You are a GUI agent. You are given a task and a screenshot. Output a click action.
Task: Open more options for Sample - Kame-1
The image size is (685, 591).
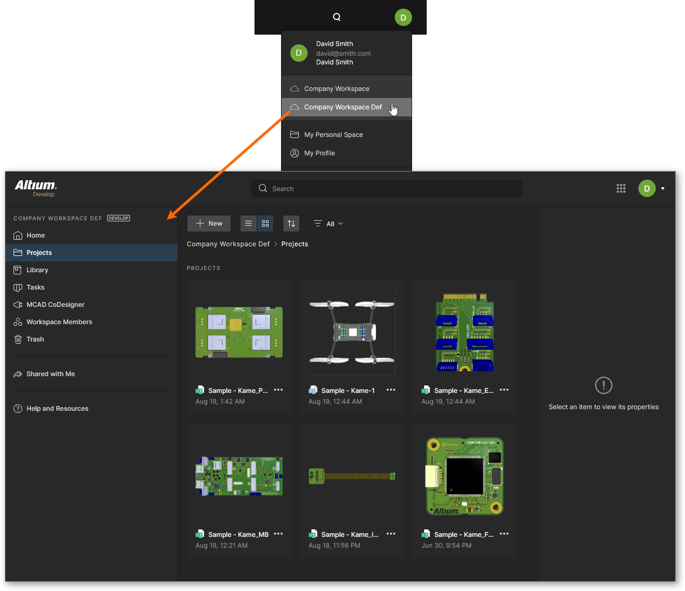[391, 390]
